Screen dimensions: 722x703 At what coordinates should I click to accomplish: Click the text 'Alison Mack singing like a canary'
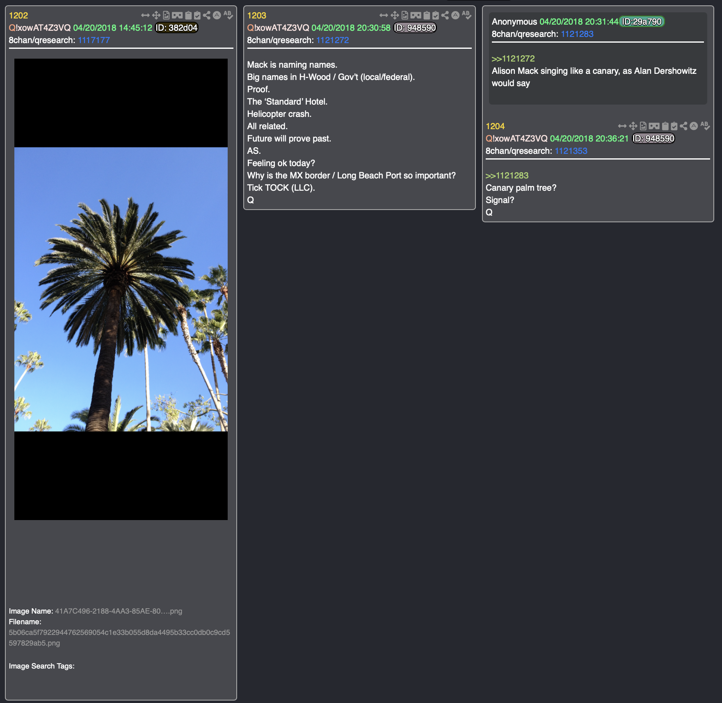click(556, 71)
